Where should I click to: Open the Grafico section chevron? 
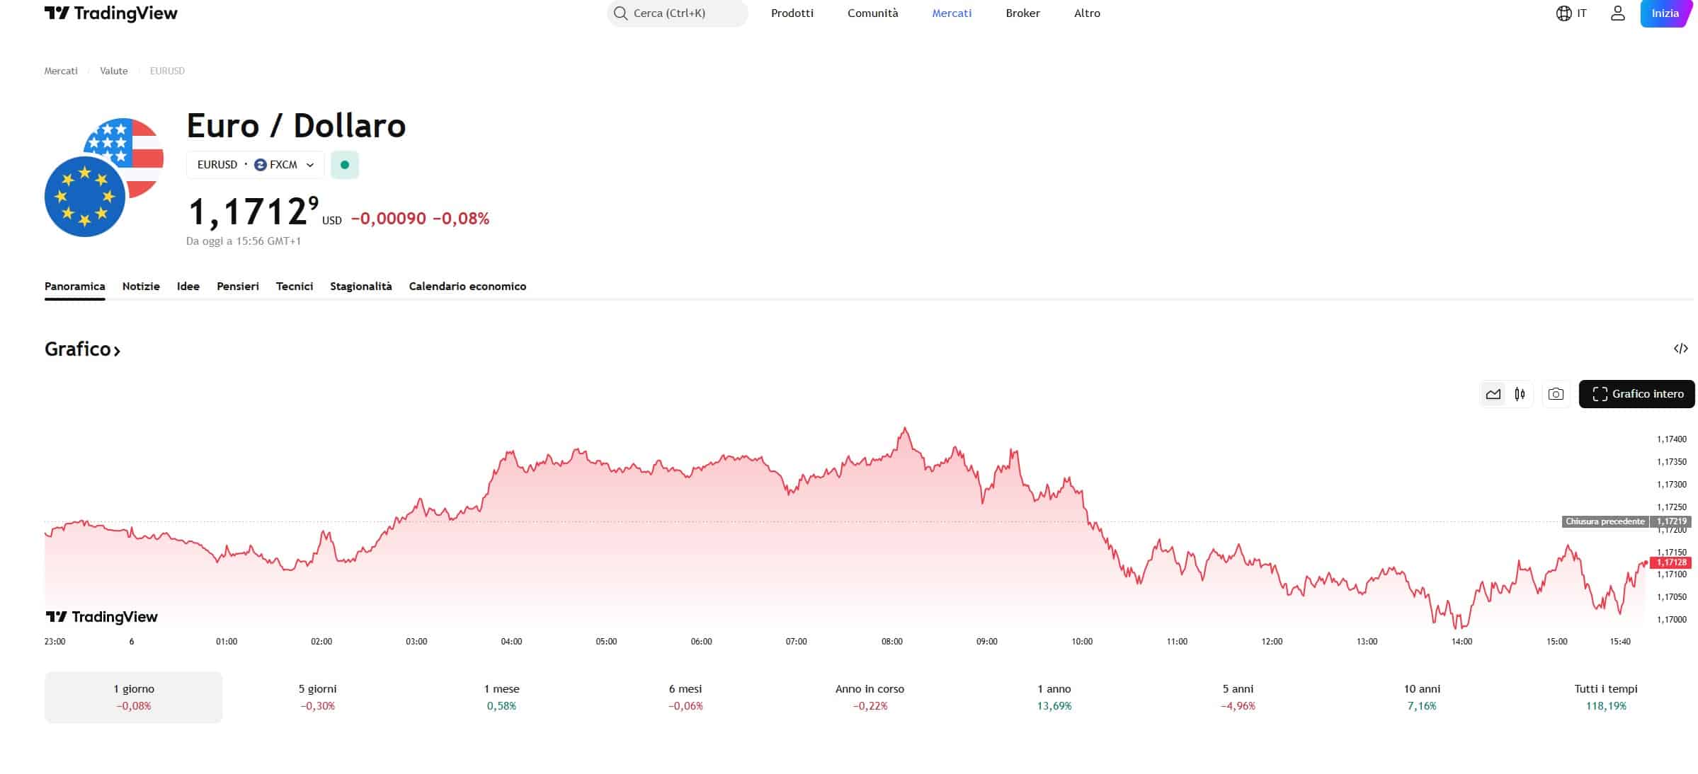pyautogui.click(x=116, y=350)
